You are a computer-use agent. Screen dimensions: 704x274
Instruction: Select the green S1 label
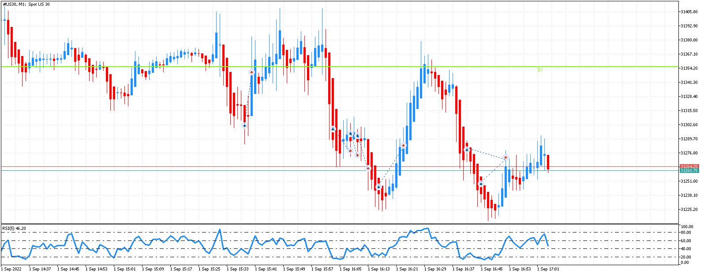point(540,70)
